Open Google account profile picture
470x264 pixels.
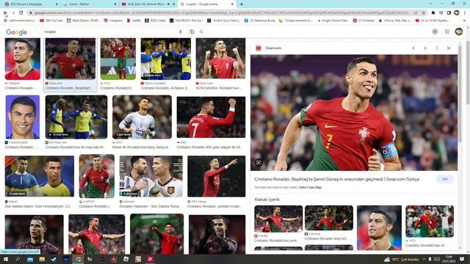coord(459,32)
